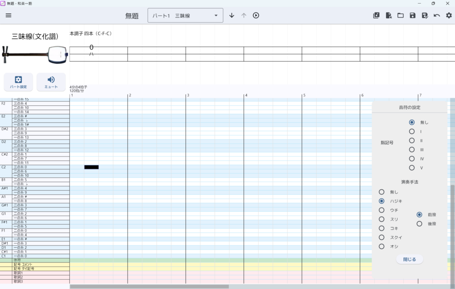Click the down arrow next to part selector
455x289 pixels.
[x=231, y=16]
